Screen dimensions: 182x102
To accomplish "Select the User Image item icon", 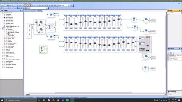I will pyautogui.click(x=5, y=14).
